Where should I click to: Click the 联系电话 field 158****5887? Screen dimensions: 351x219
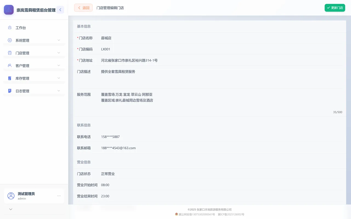(x=222, y=137)
